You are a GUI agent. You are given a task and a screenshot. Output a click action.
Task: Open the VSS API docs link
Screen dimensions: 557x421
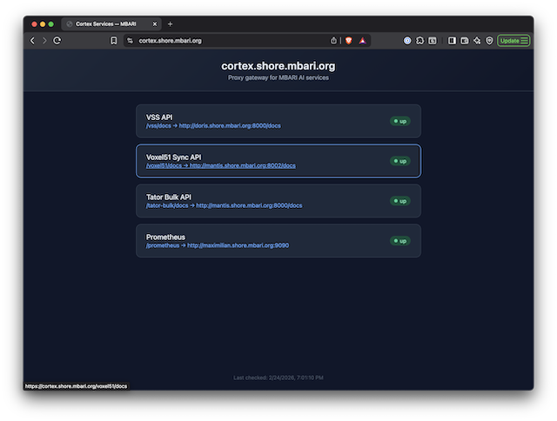coord(213,125)
